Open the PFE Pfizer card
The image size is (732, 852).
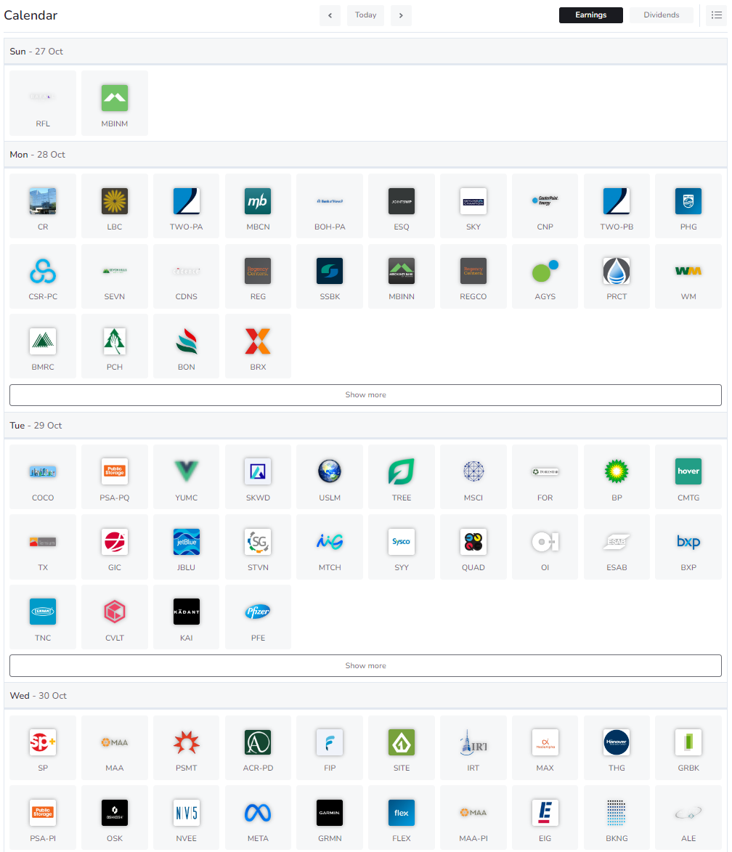(258, 617)
